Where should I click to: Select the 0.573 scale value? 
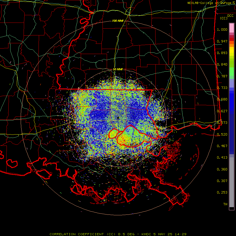222,123
